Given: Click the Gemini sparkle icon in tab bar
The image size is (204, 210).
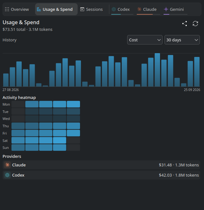Looking at the screenshot, I should 166,9.
